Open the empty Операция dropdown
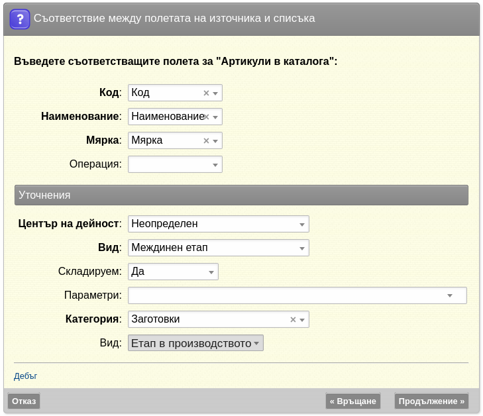 point(175,164)
